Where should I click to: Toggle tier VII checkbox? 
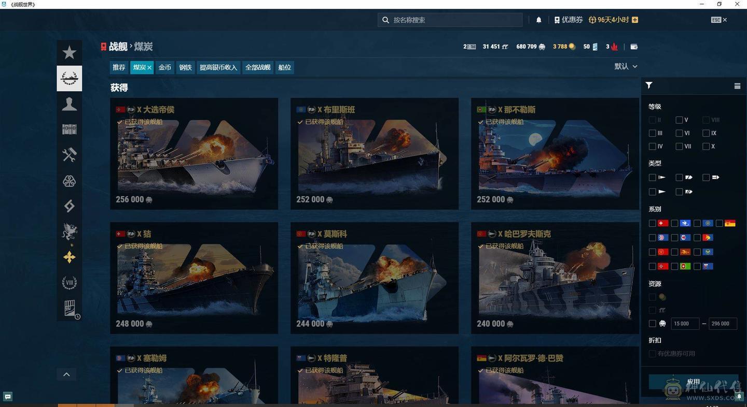tap(679, 147)
